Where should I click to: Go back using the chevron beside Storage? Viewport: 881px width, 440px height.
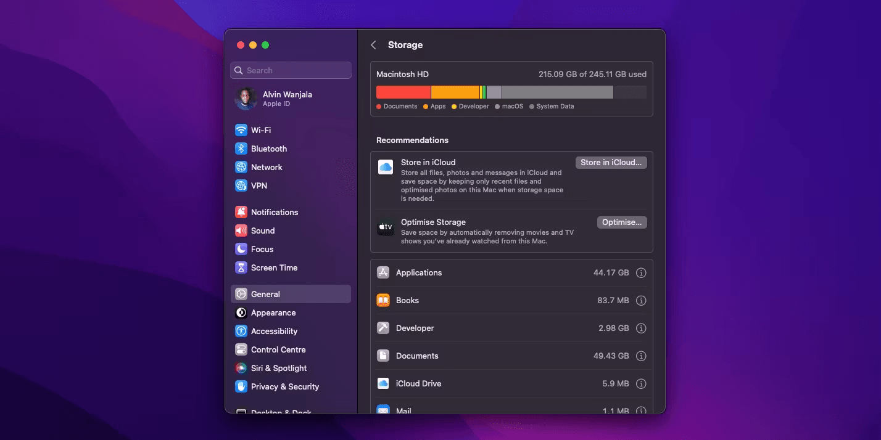(x=373, y=45)
